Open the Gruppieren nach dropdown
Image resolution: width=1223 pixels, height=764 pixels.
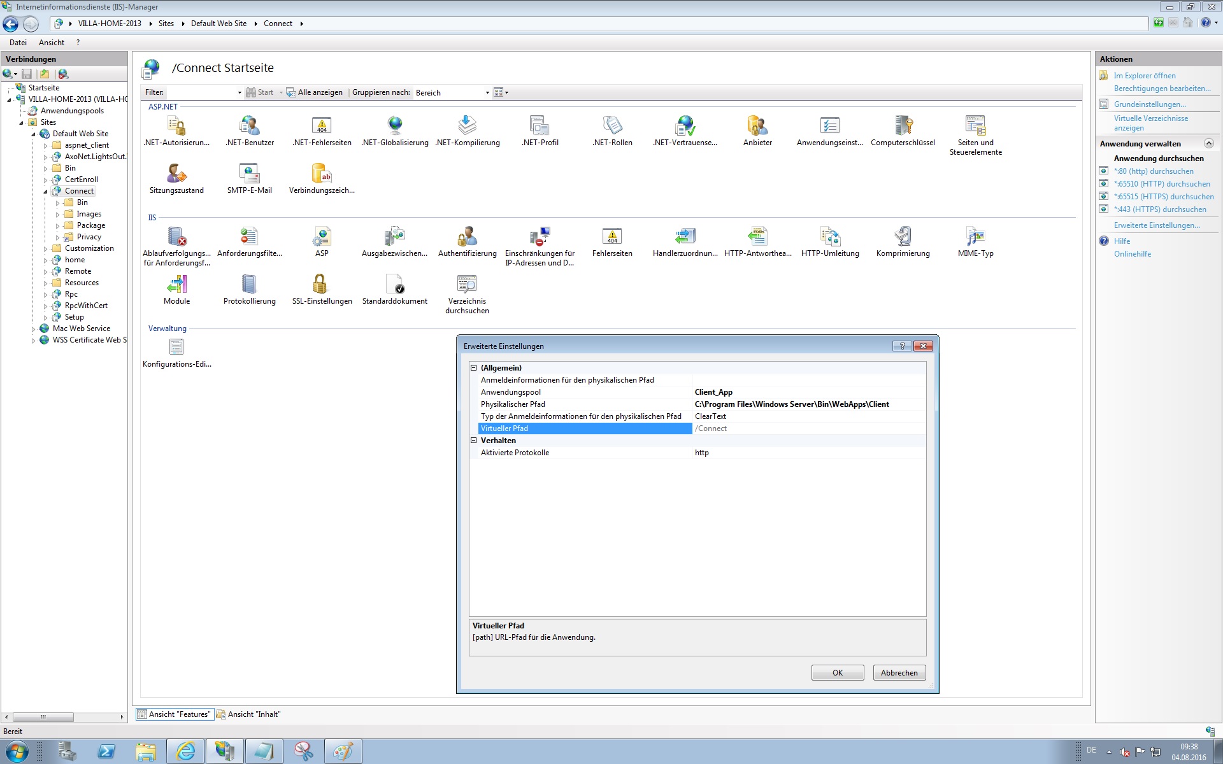pos(487,93)
